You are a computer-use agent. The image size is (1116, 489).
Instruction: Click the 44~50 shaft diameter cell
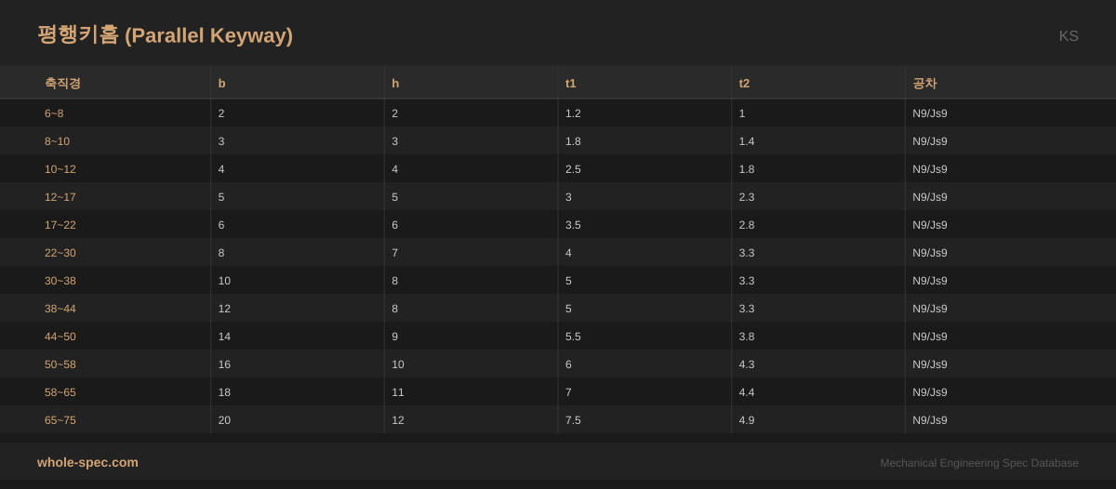point(60,337)
